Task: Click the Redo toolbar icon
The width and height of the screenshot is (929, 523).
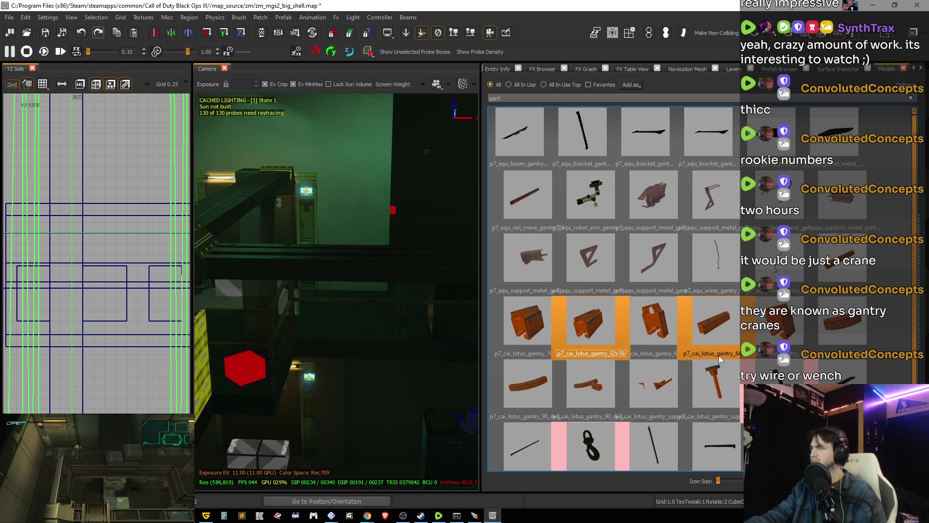Action: tap(98, 32)
